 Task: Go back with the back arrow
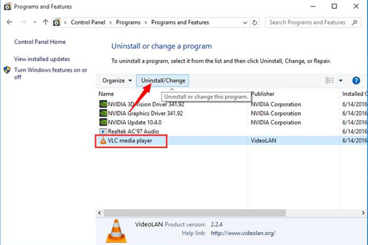pos(10,22)
